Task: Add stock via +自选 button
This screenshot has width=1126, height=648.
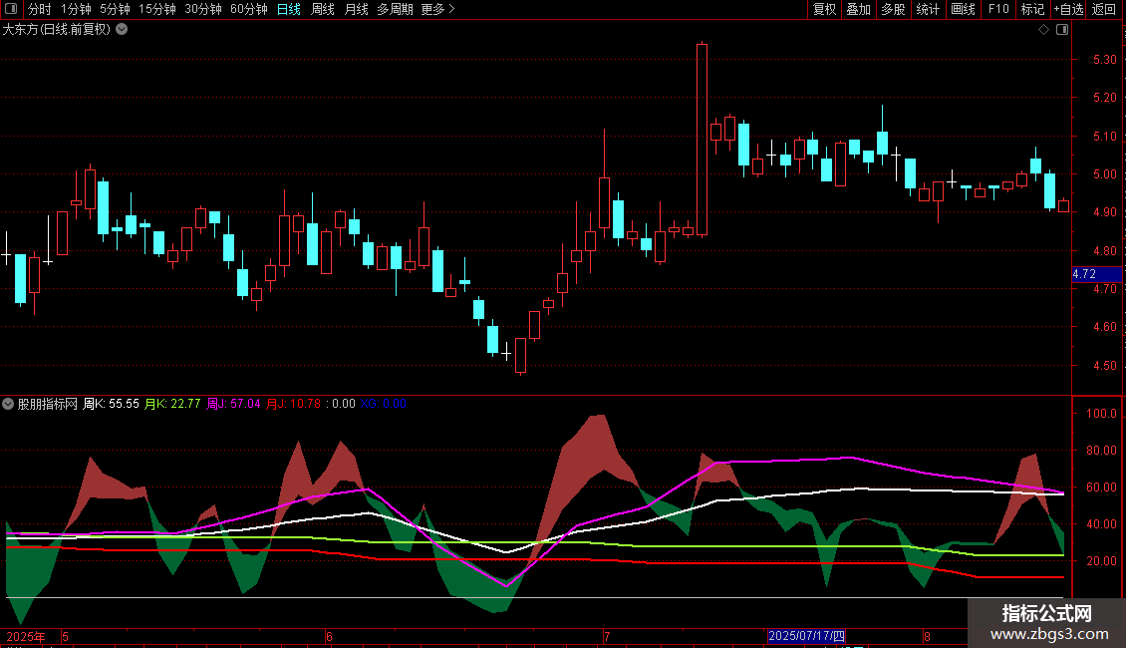Action: coord(1068,9)
